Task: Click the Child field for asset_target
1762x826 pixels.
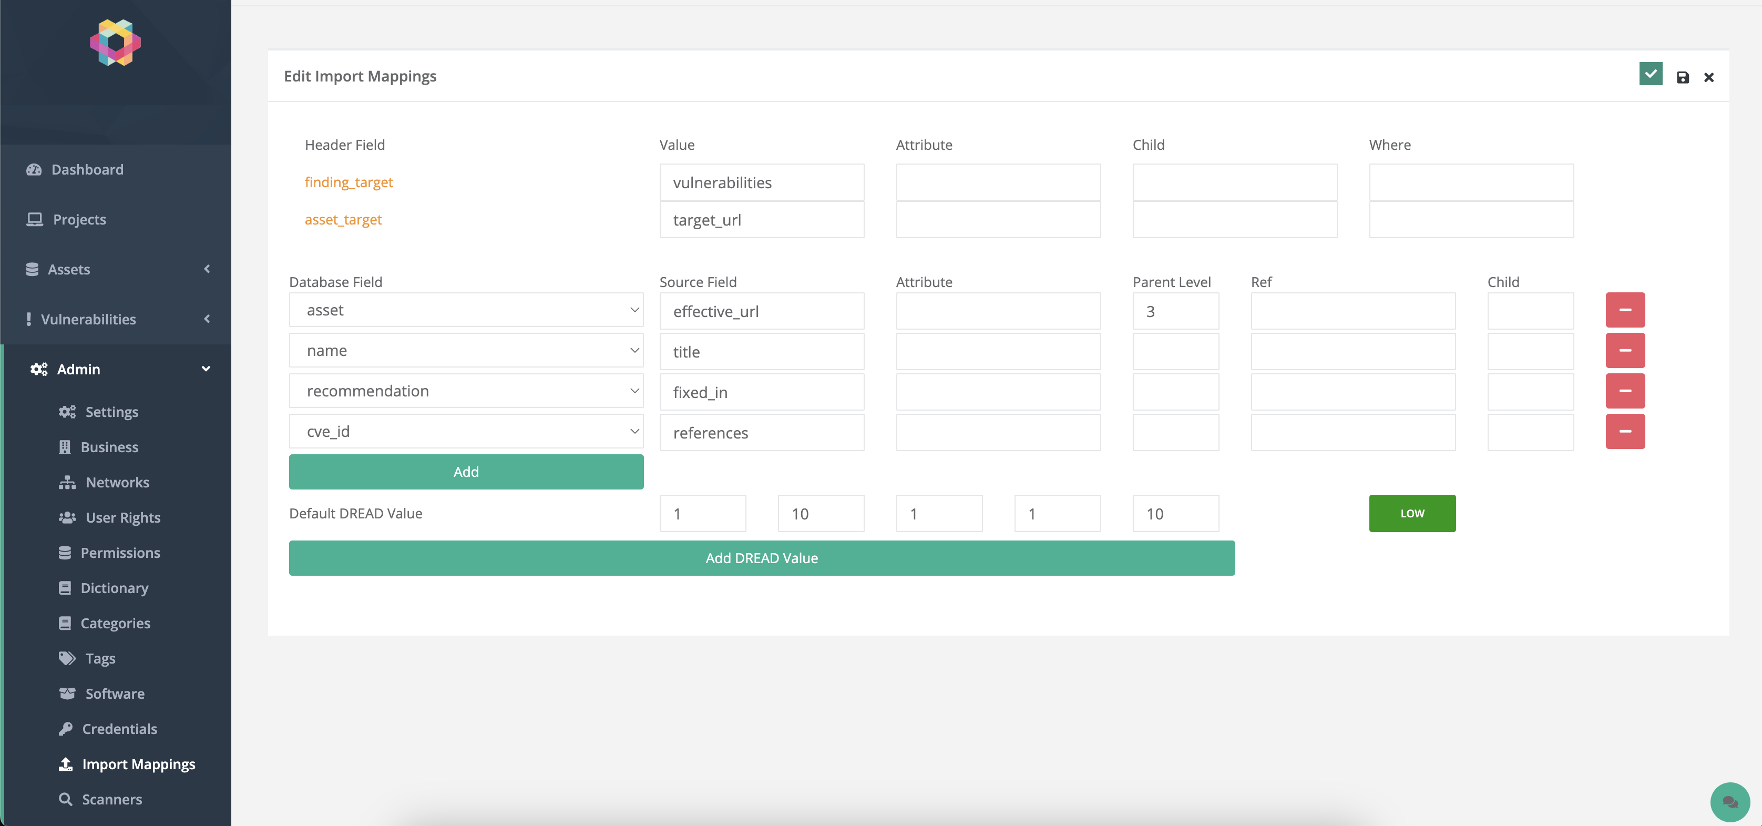Action: tap(1234, 220)
